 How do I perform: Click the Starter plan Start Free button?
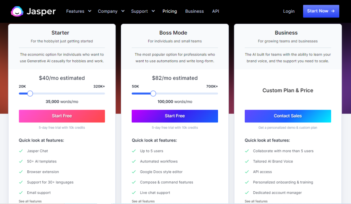(62, 116)
